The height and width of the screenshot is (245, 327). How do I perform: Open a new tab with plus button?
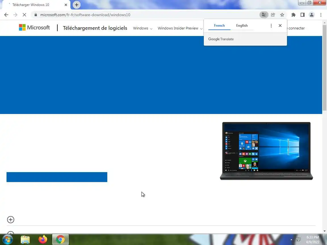pos(77,5)
